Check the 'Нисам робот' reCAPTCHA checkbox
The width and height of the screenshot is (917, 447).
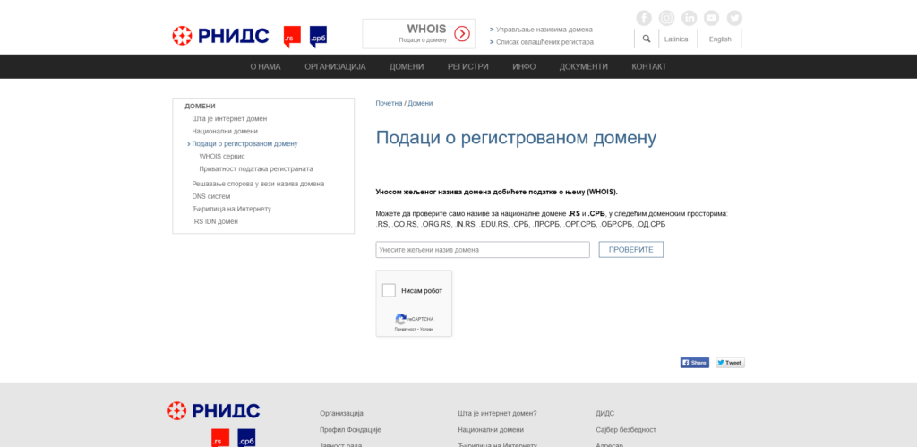pyautogui.click(x=389, y=290)
